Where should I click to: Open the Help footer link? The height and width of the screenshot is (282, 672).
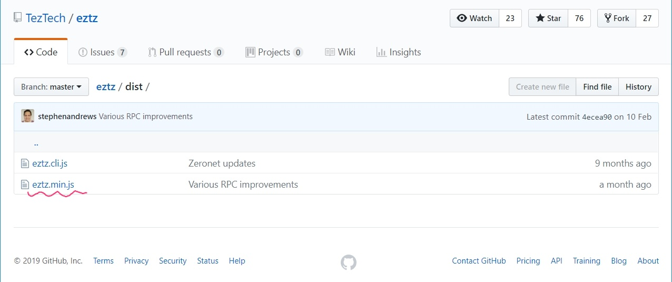237,261
